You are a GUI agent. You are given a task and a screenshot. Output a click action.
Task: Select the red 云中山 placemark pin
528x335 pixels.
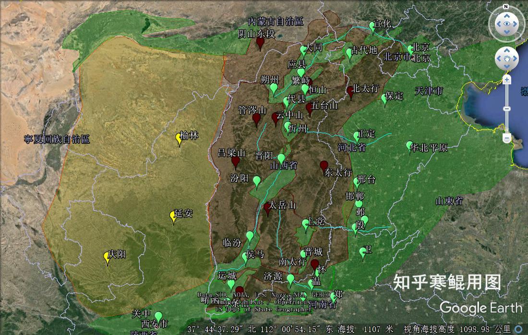point(276,118)
